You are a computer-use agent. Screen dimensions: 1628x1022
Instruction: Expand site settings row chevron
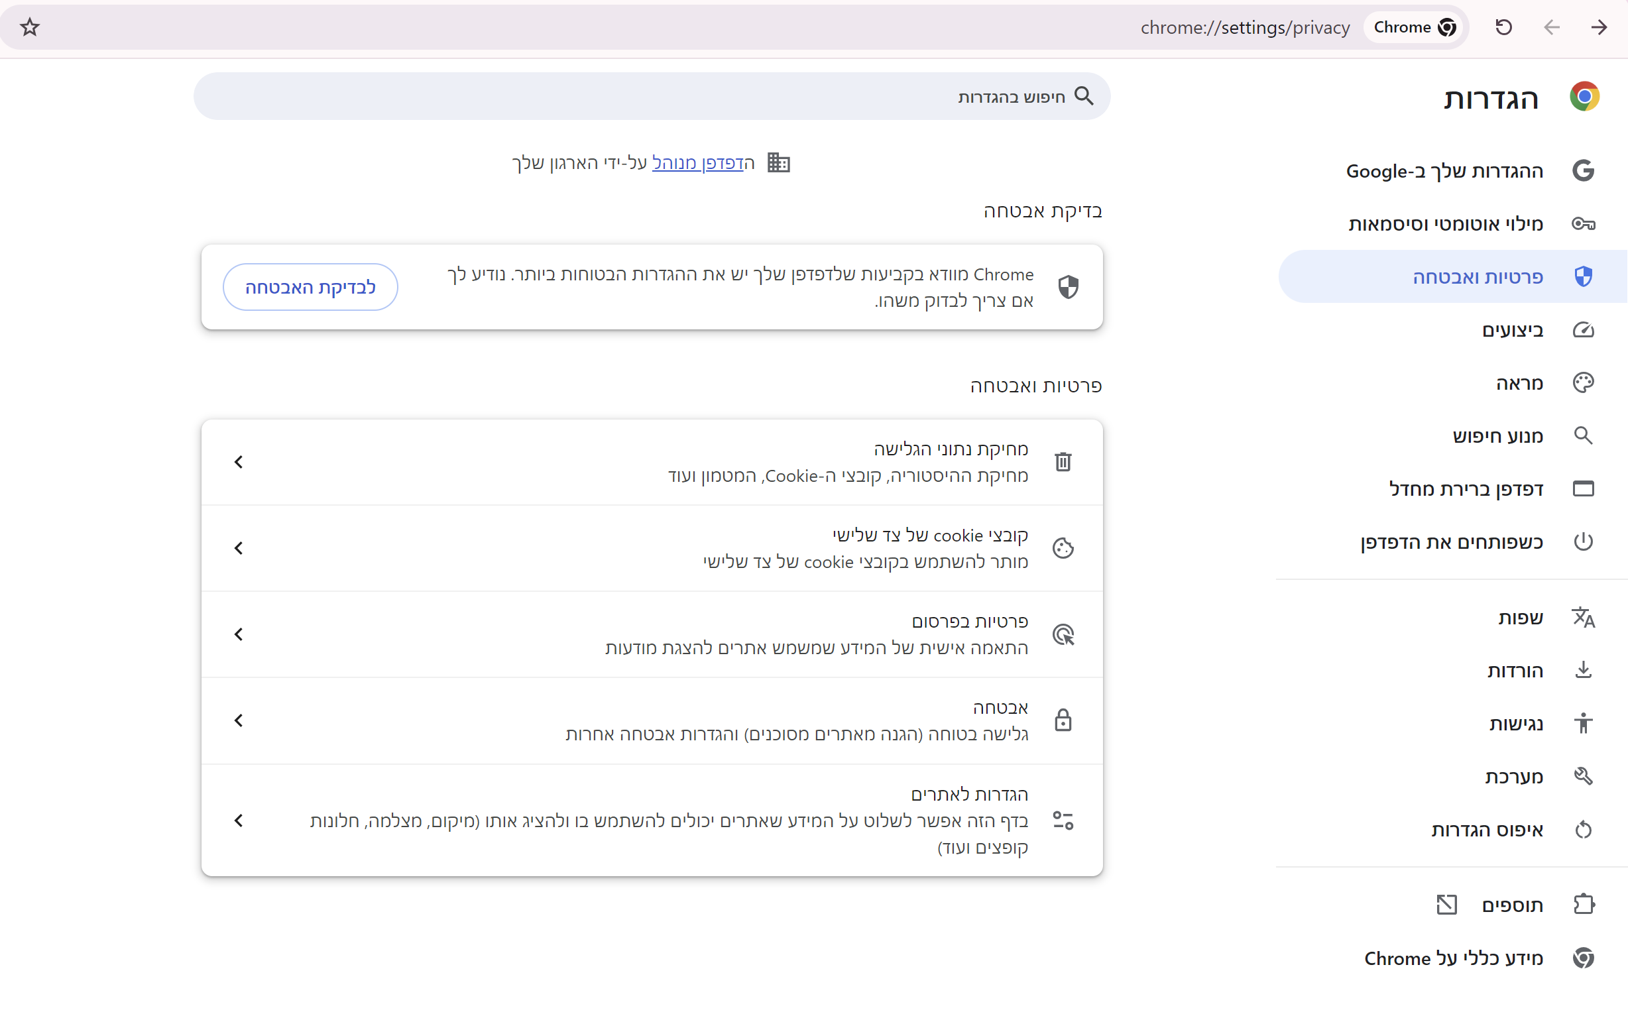[x=239, y=821]
